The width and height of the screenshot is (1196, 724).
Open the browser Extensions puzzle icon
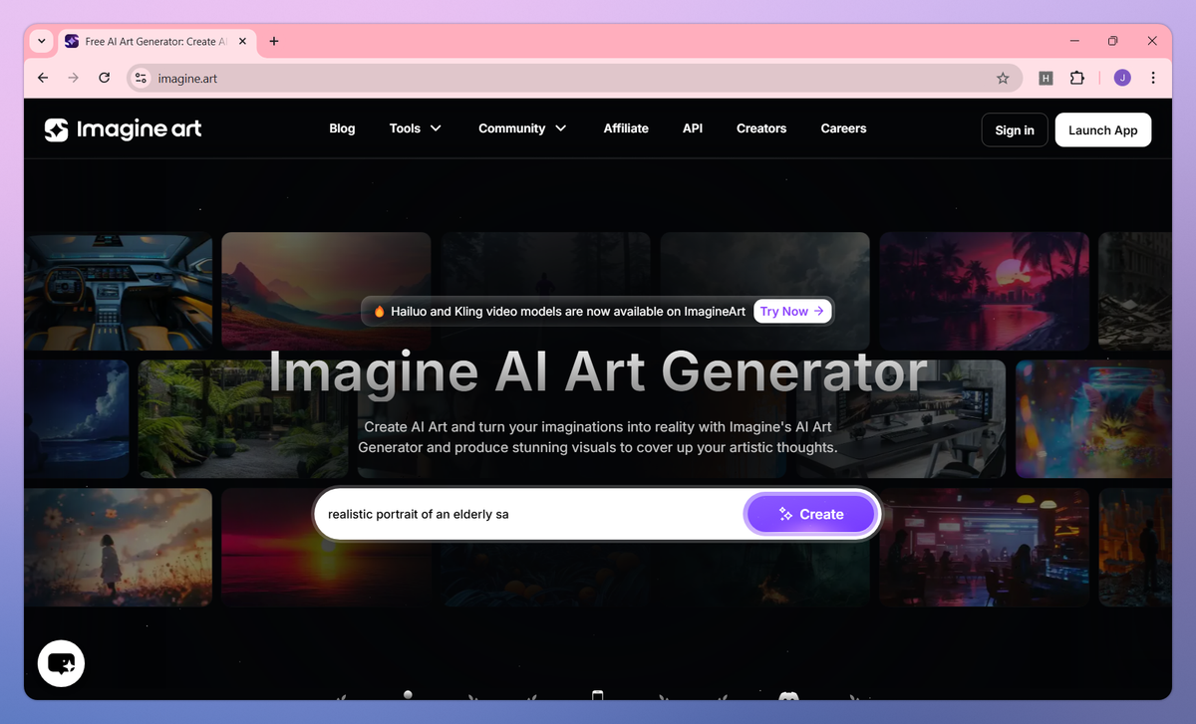1076,78
